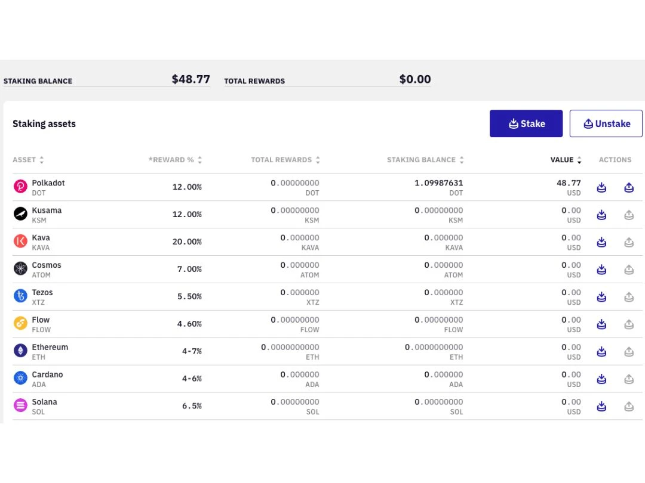Stake icon in Polkadot row

(601, 188)
